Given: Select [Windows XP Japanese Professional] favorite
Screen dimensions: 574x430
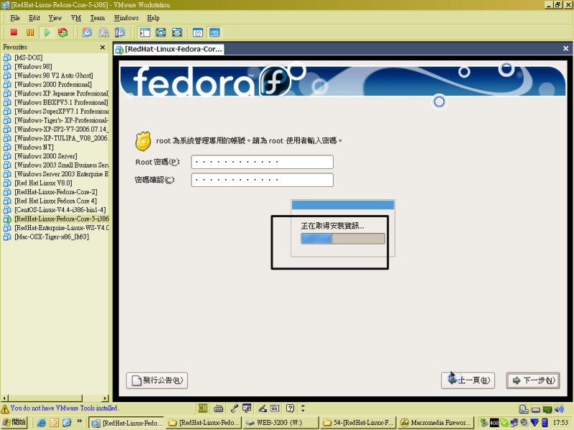Looking at the screenshot, I should pyautogui.click(x=57, y=93).
